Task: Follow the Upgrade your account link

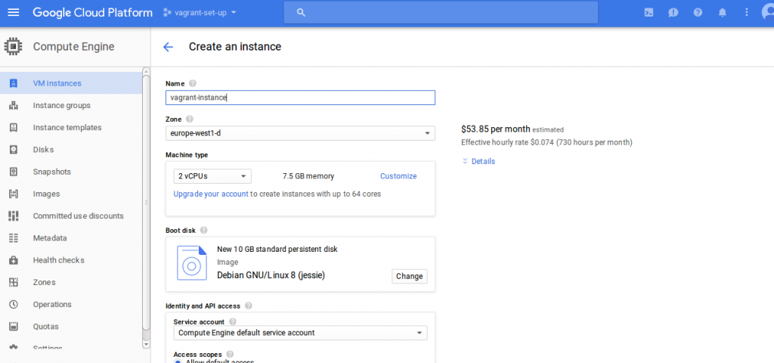Action: tap(211, 194)
